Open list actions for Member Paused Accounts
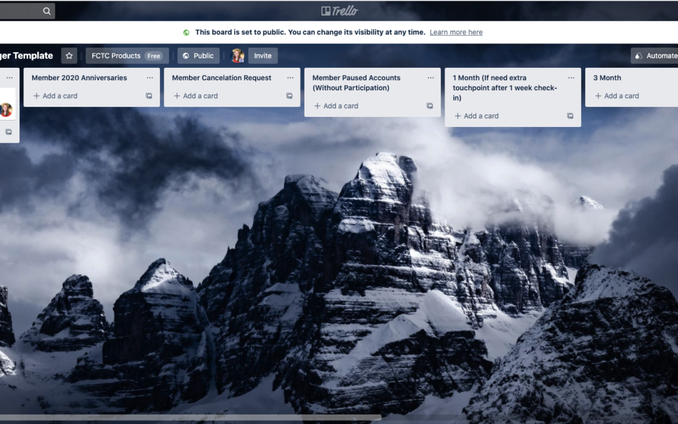678x424 pixels. [x=431, y=78]
